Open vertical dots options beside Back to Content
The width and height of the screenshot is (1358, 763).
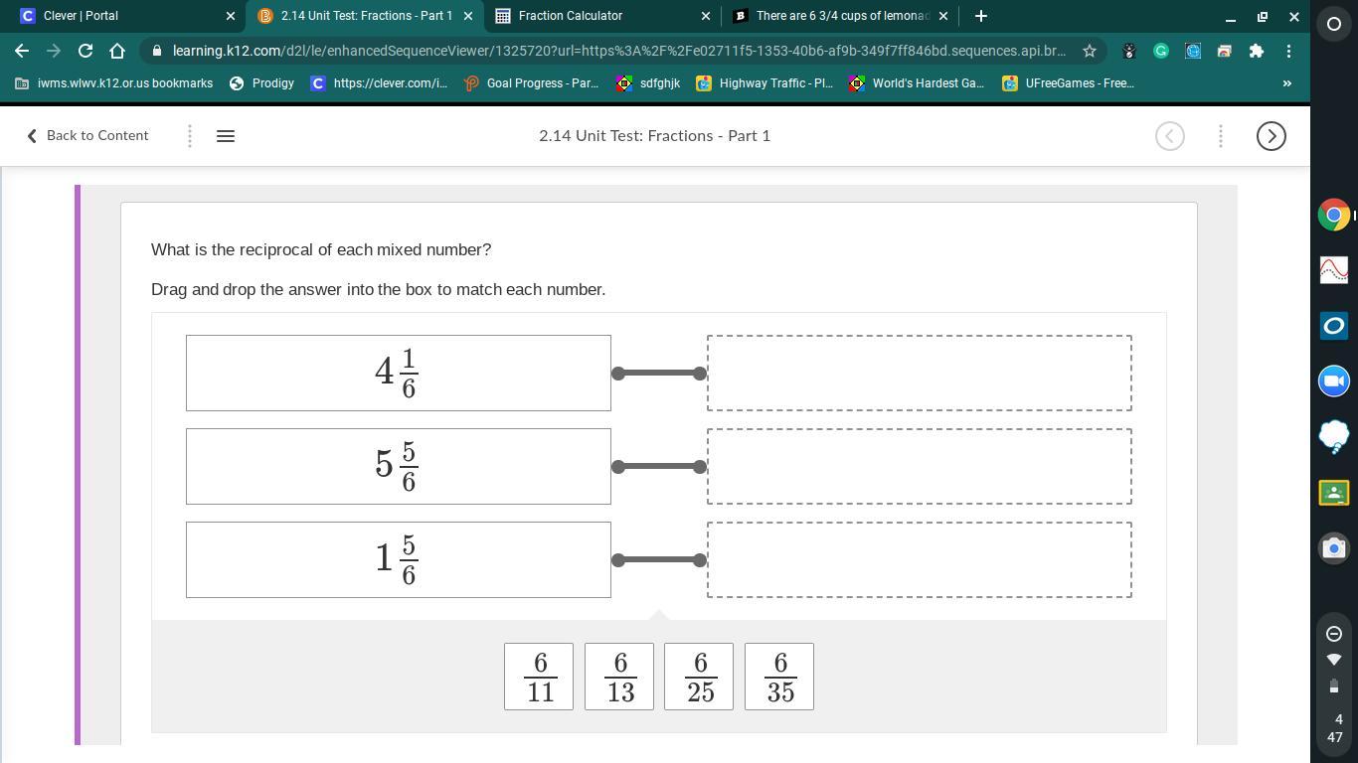(189, 136)
